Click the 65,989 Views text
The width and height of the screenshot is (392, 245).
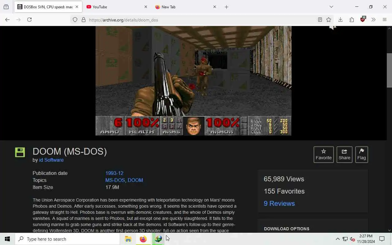coord(284,179)
